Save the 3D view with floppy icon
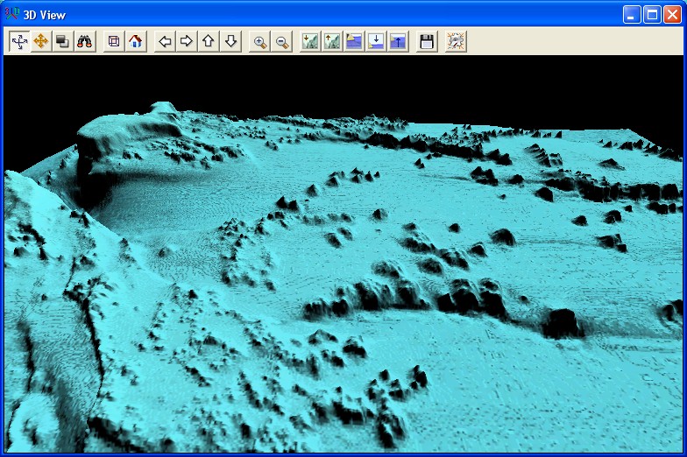 click(x=427, y=42)
